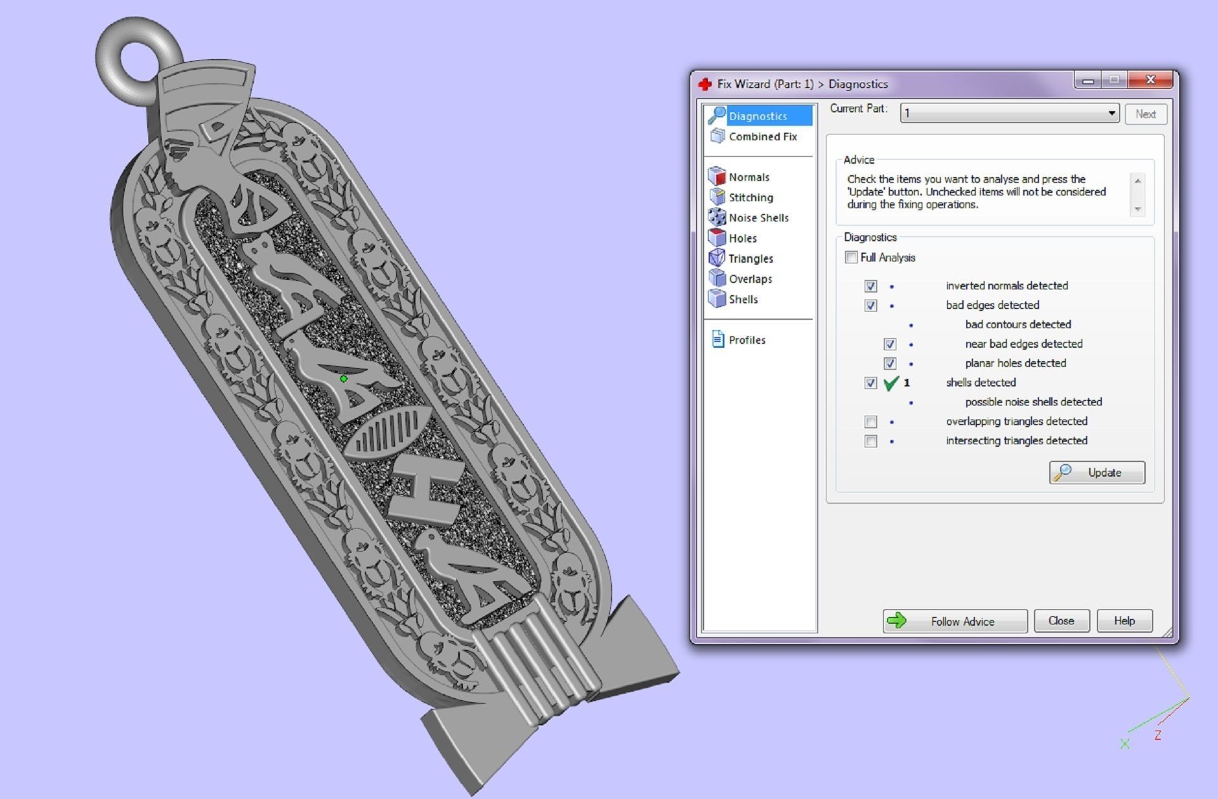The height and width of the screenshot is (799, 1218).
Task: Minimize the Fix Wizard dialog
Action: (x=1087, y=80)
